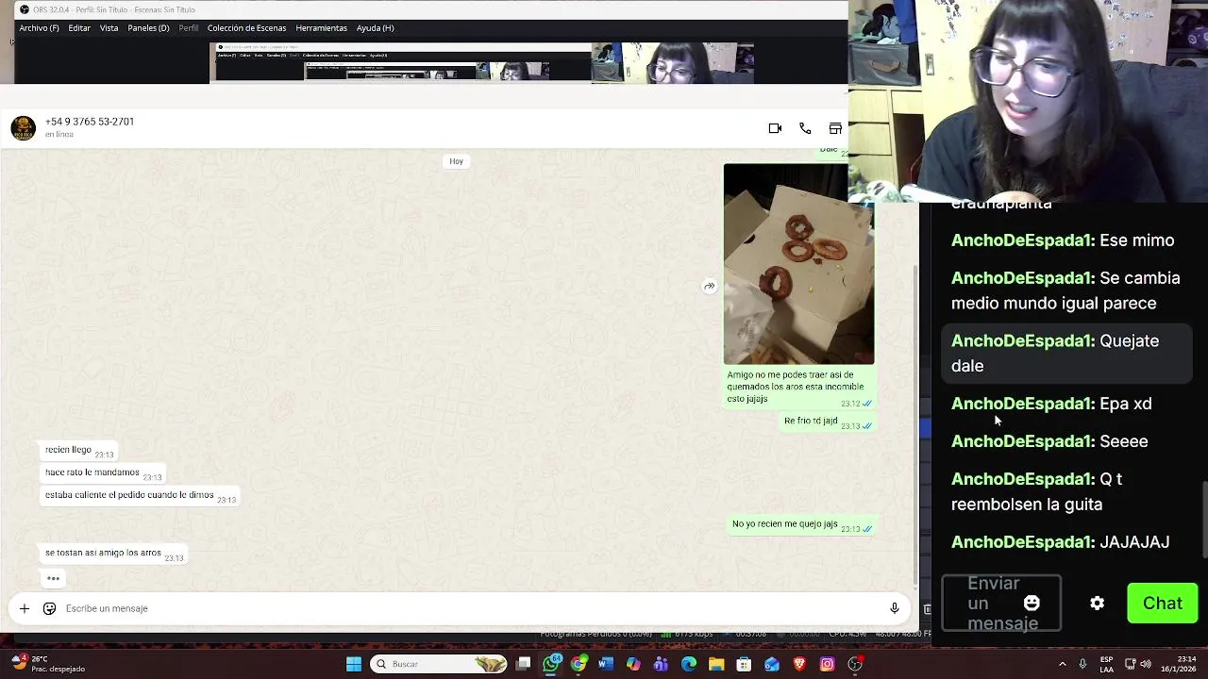This screenshot has width=1208, height=679.
Task: Click the taskbar Buscar search box
Action: tap(439, 664)
